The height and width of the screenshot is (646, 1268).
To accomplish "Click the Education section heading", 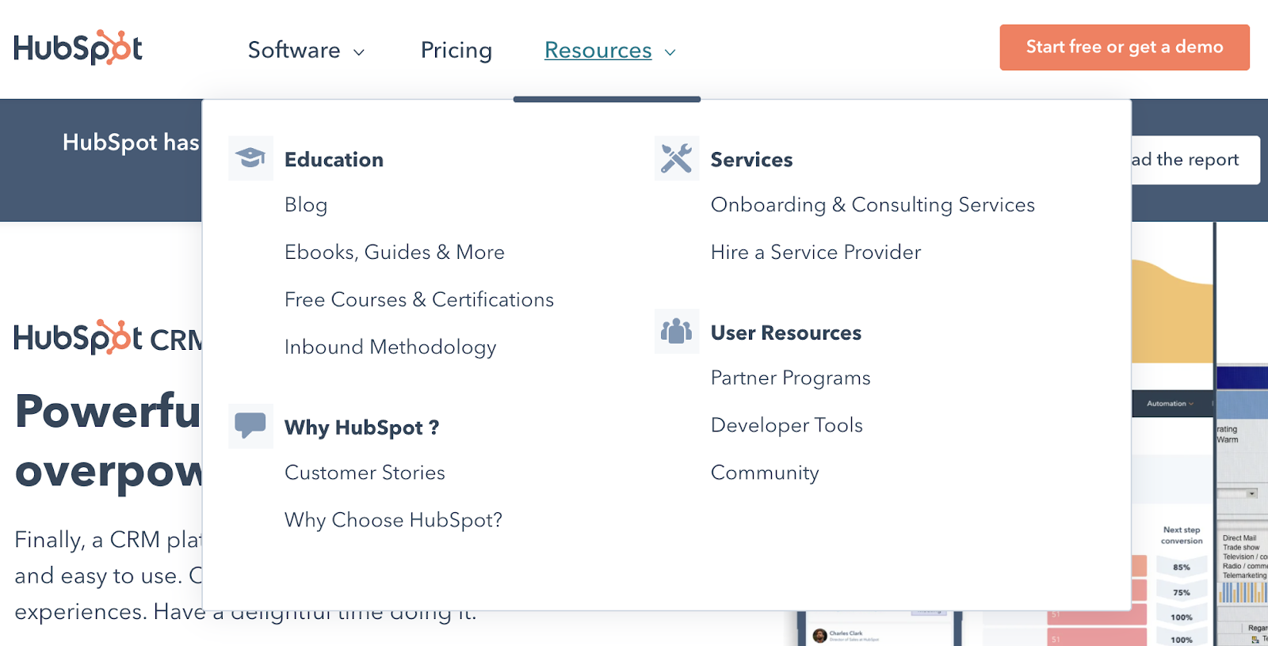I will pos(334,159).
